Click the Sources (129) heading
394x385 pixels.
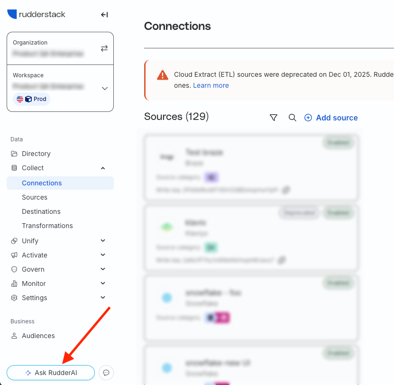pos(176,117)
